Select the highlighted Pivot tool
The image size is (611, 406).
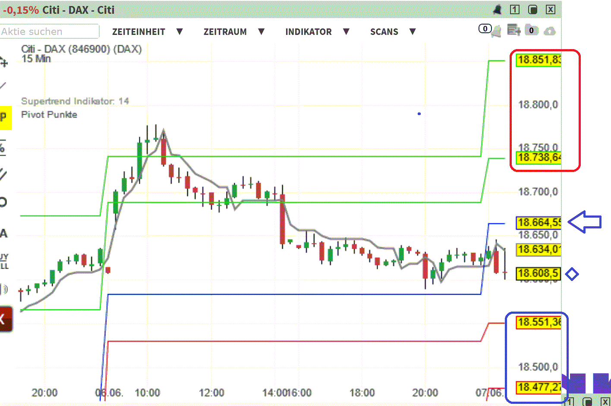pyautogui.click(x=3, y=116)
